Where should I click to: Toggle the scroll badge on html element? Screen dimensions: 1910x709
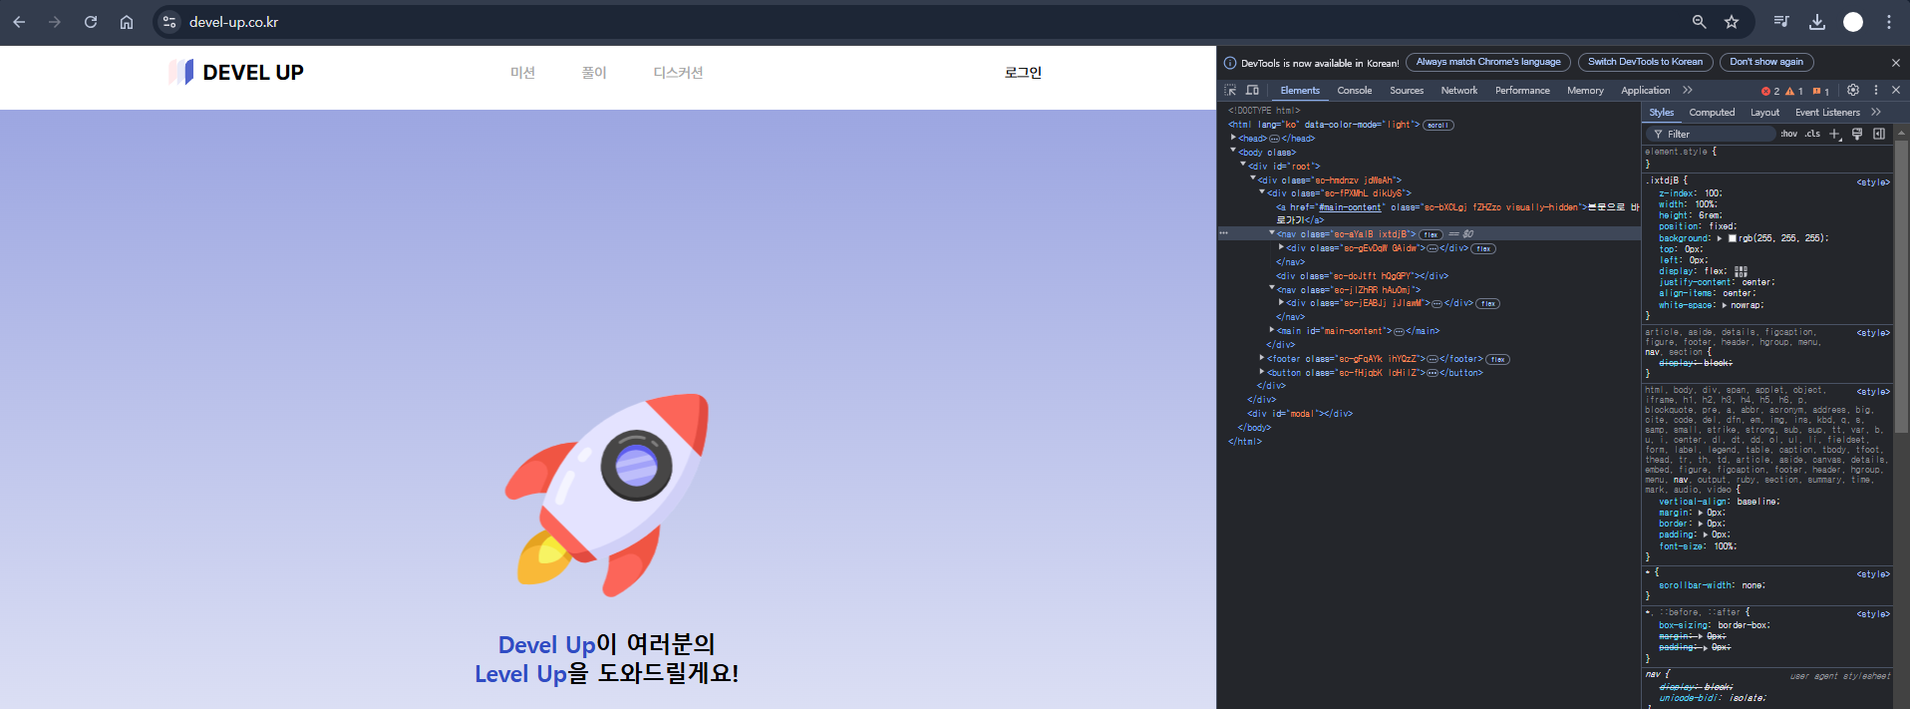click(1438, 125)
